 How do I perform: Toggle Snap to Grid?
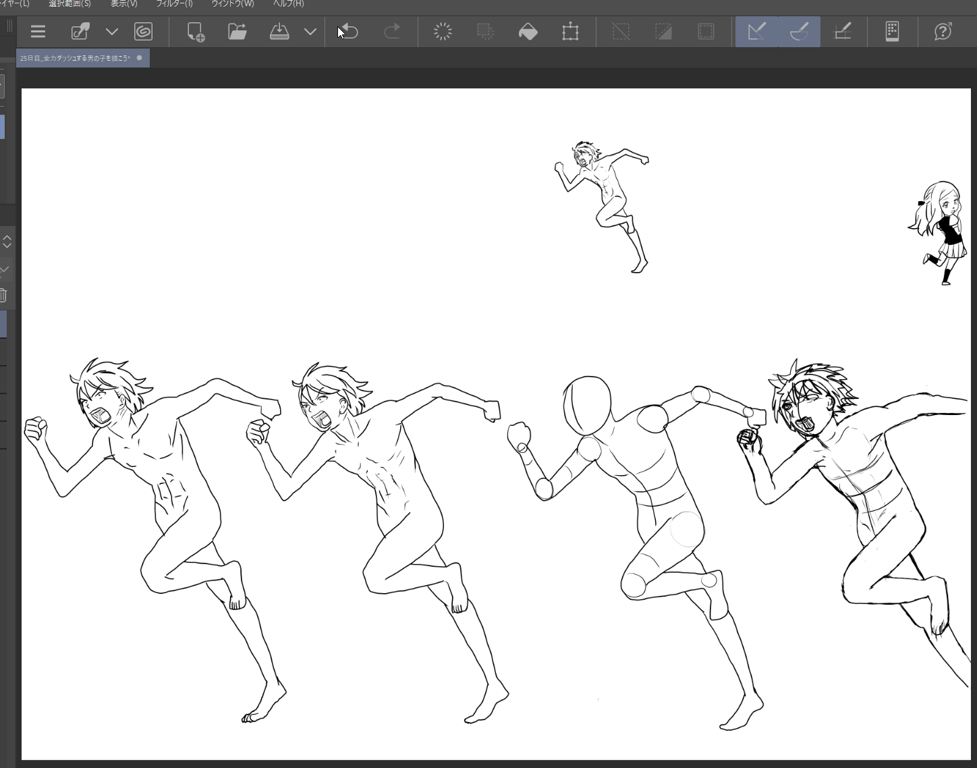[843, 32]
